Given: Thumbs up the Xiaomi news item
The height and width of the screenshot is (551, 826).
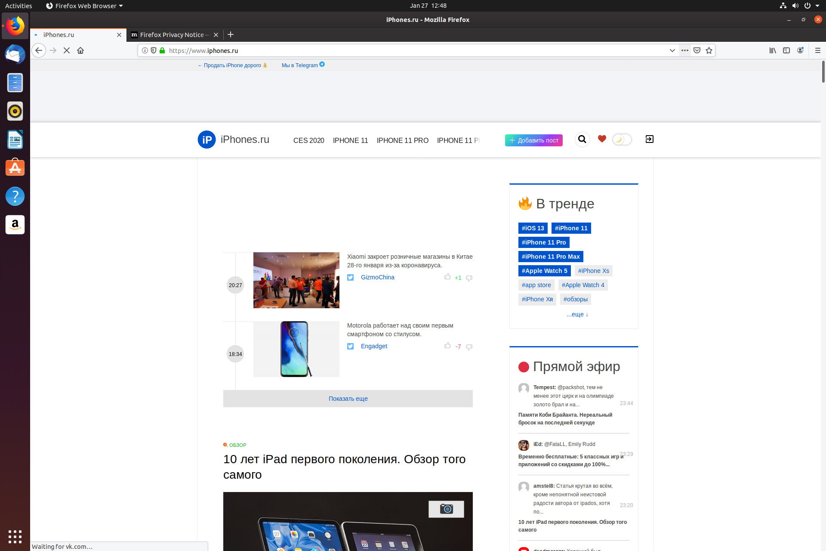Looking at the screenshot, I should click(447, 277).
